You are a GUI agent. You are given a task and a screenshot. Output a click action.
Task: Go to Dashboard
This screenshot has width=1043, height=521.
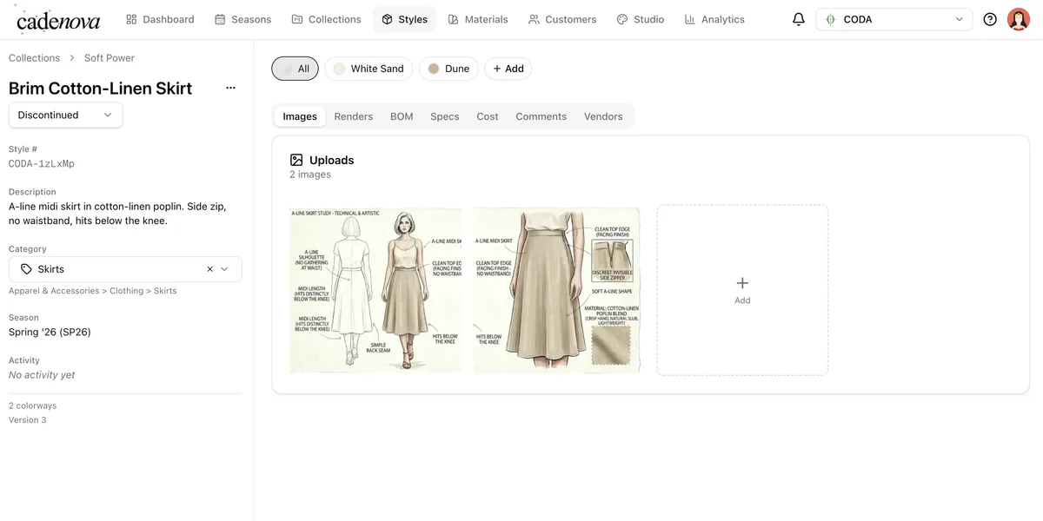160,19
